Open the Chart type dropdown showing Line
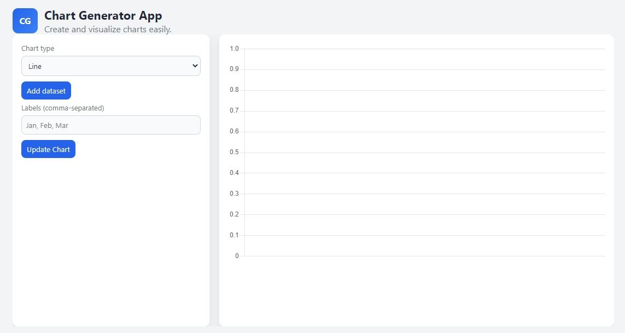The image size is (625, 333). (109, 66)
